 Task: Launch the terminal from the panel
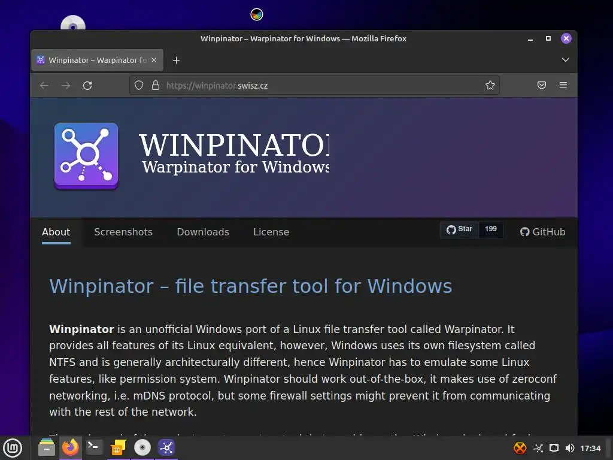point(94,447)
